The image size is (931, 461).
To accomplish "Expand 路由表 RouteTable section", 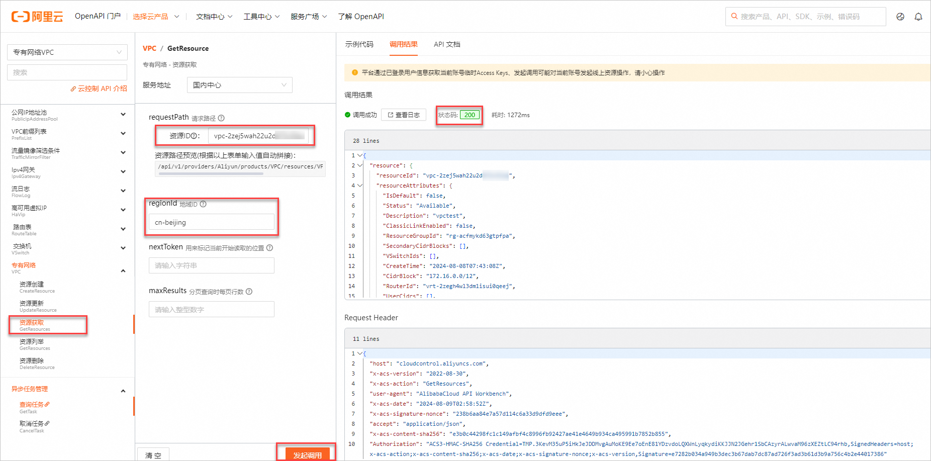I will [123, 229].
